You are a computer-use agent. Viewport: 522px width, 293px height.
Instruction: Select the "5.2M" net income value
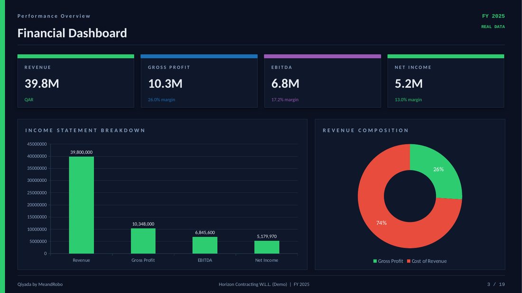(x=409, y=83)
